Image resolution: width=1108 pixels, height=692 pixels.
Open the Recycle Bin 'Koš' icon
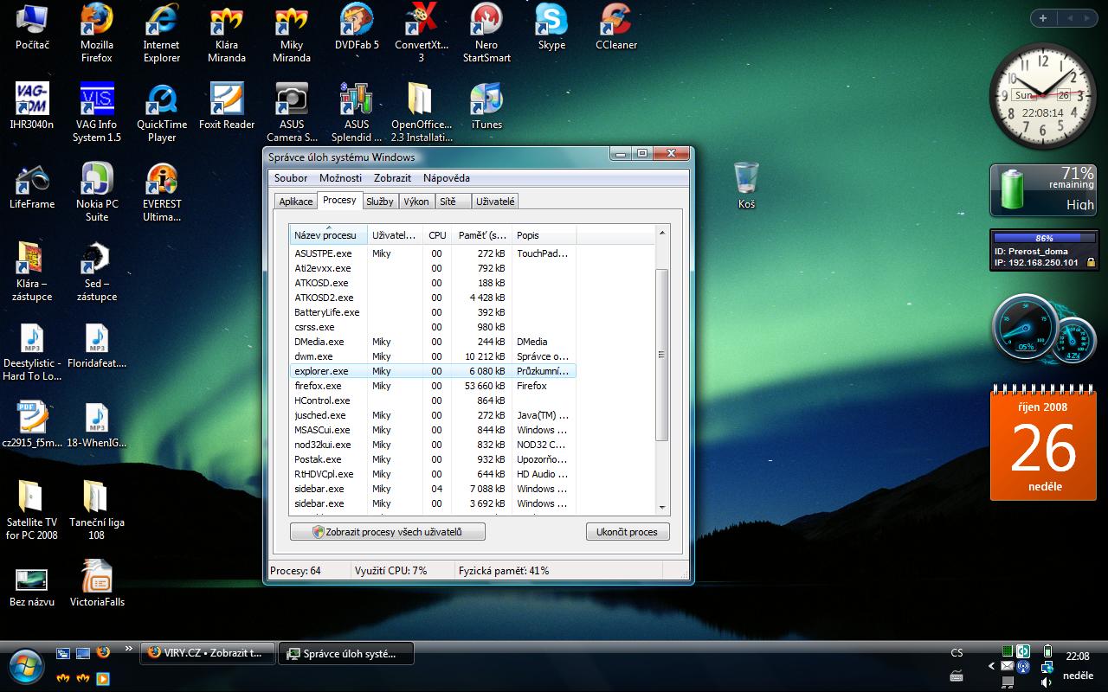coord(746,179)
